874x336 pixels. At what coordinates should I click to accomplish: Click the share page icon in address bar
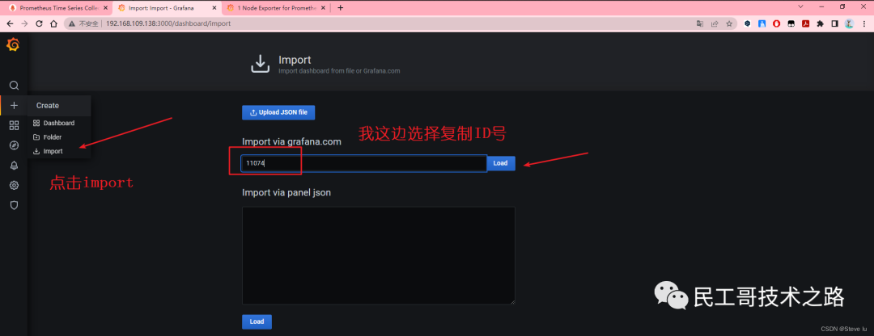[x=715, y=24]
